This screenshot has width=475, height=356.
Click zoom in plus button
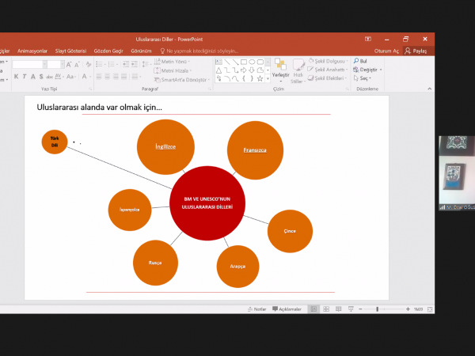(408, 309)
